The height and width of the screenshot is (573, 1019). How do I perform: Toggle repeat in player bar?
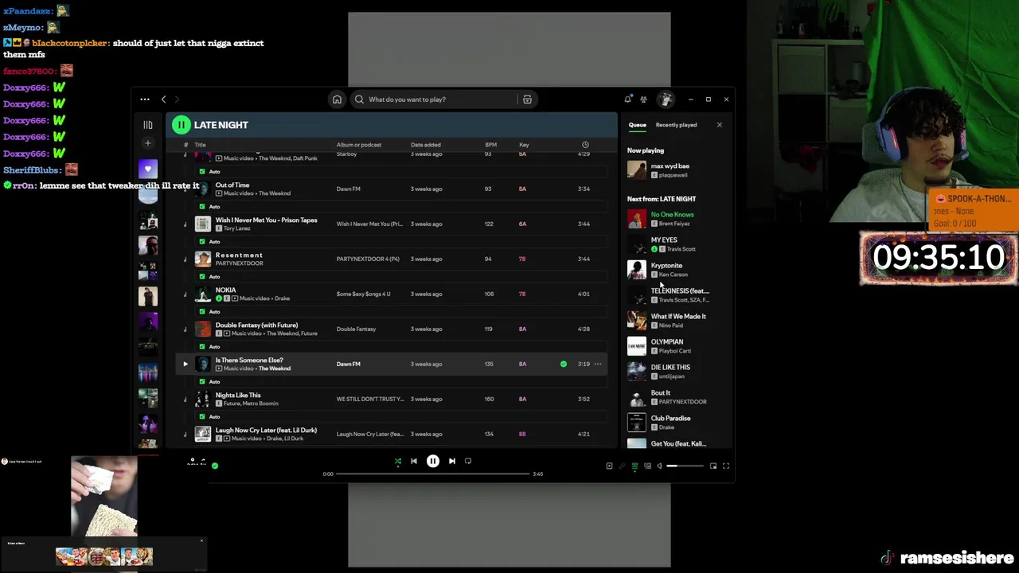pos(468,461)
